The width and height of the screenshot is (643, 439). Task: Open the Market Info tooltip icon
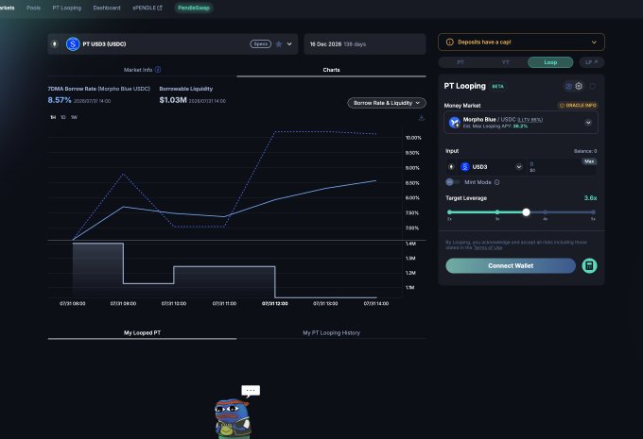(x=158, y=70)
